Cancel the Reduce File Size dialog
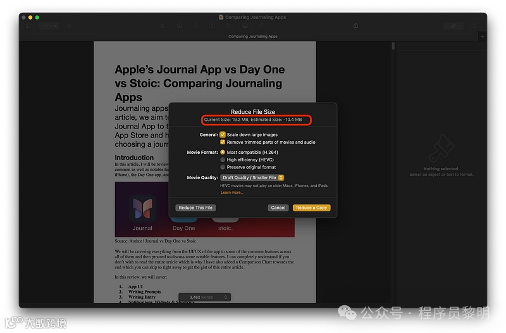Screen dimensions: 506x333 tap(278, 208)
